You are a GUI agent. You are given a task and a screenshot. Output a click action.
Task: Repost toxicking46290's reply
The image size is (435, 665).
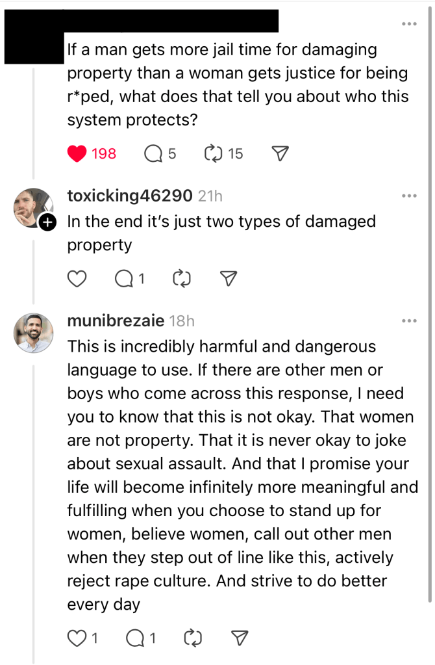coord(181,279)
